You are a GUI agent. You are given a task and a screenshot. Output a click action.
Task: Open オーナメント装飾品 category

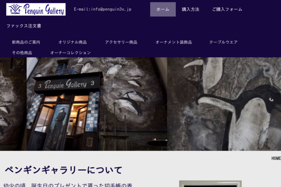pyautogui.click(x=174, y=42)
